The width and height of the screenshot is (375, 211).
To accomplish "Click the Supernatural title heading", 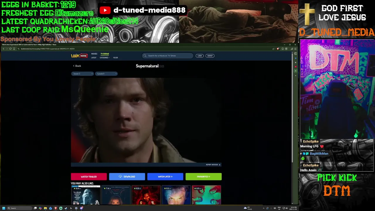I will (147, 66).
